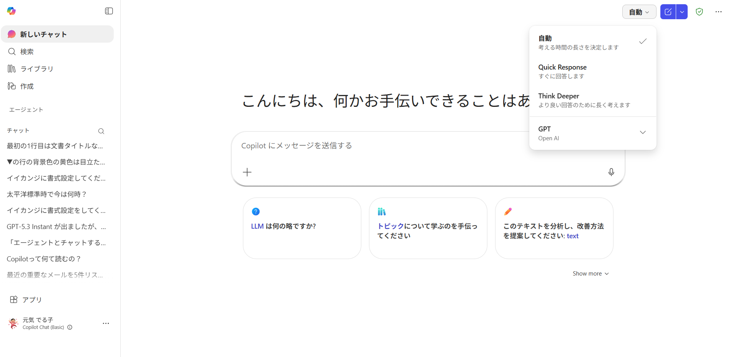Viewport: 733px width, 357px height.
Task: Click the plus icon to add attachment
Action: 247,172
